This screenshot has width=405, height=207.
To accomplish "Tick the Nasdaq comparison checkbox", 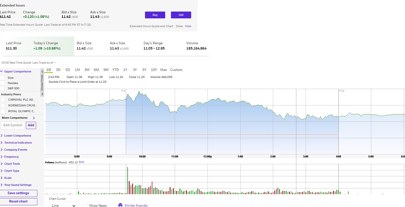I will 2,83.
